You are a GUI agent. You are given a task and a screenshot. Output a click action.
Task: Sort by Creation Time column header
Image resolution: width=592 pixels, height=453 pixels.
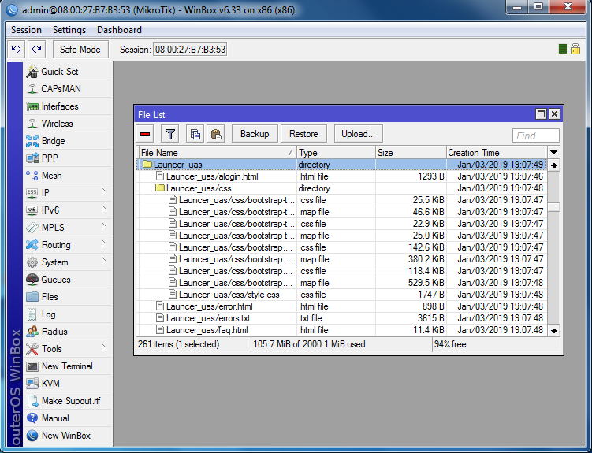click(x=496, y=153)
